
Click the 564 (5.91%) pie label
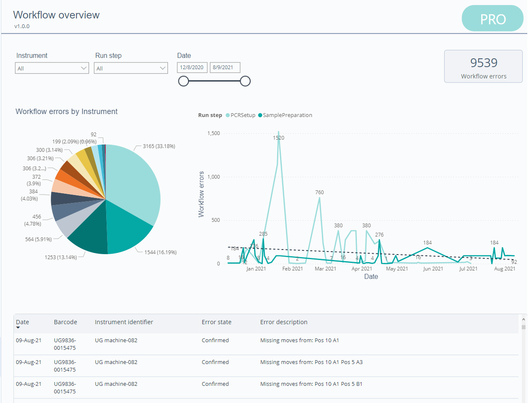coord(39,239)
